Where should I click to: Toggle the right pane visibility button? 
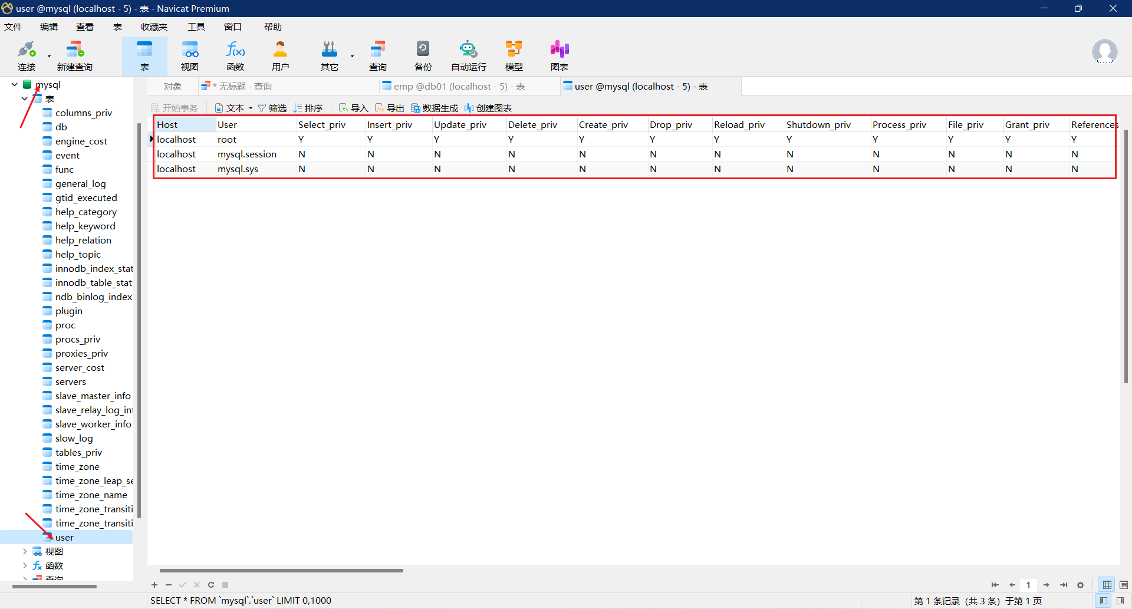coord(1121,601)
